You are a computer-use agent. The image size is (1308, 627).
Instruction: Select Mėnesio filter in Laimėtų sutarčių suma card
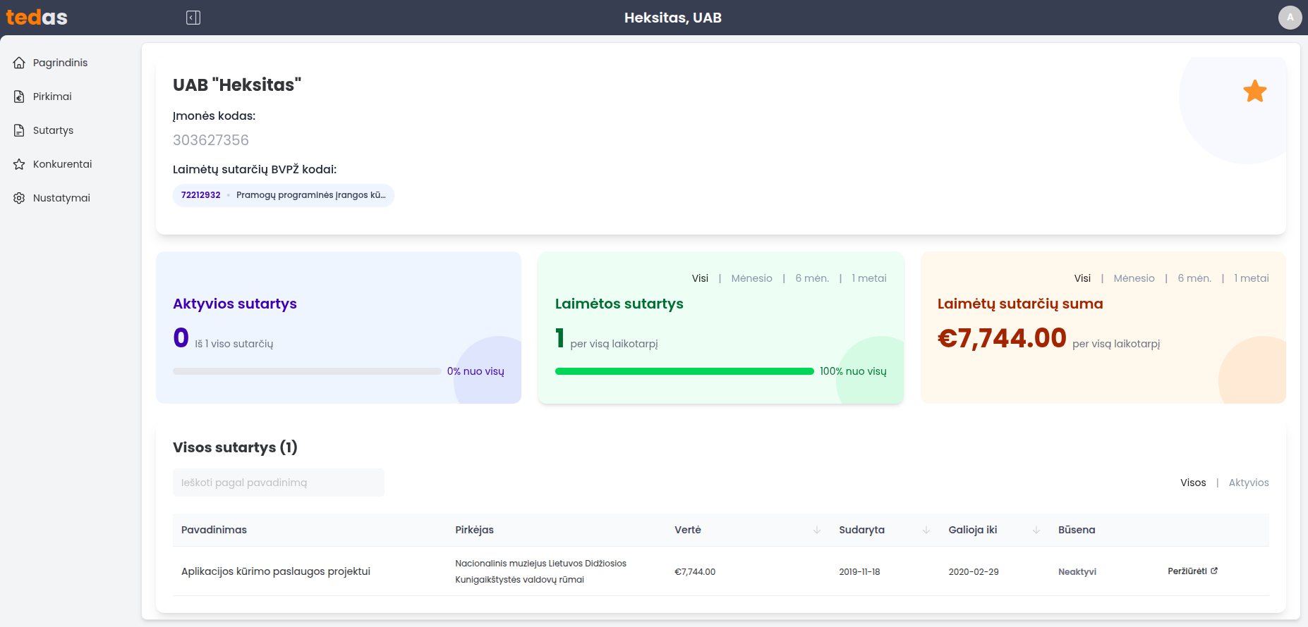[x=1134, y=278]
